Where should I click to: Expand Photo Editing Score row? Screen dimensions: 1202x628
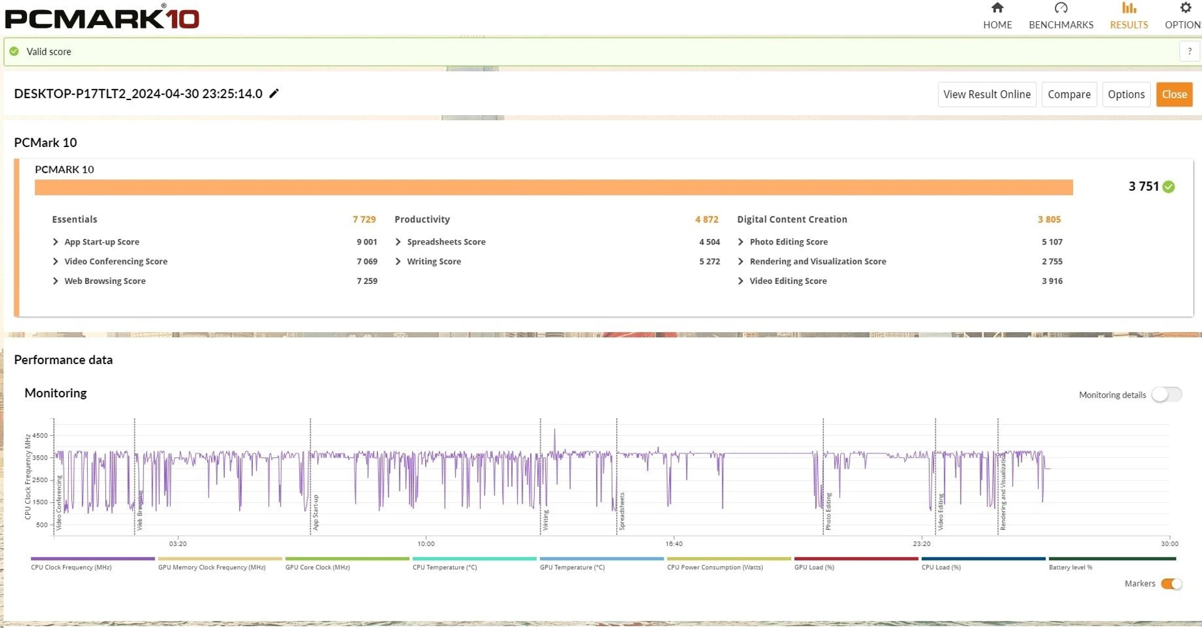pos(741,242)
